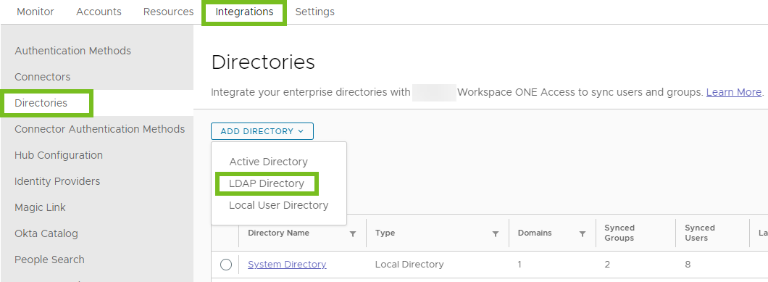This screenshot has height=282, width=768.
Task: Click Synced Users value 8 in System Directory row
Action: point(688,265)
